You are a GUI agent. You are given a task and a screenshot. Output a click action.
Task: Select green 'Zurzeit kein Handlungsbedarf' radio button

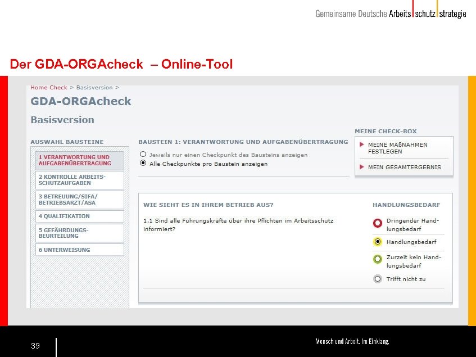coord(377,259)
